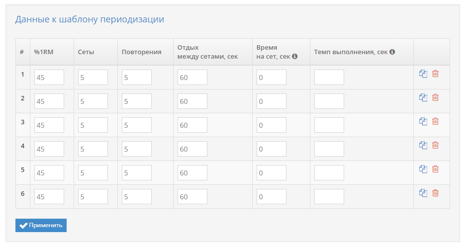Delete row 1 using the trash icon
Viewport: 465px width, 247px height.
(435, 74)
